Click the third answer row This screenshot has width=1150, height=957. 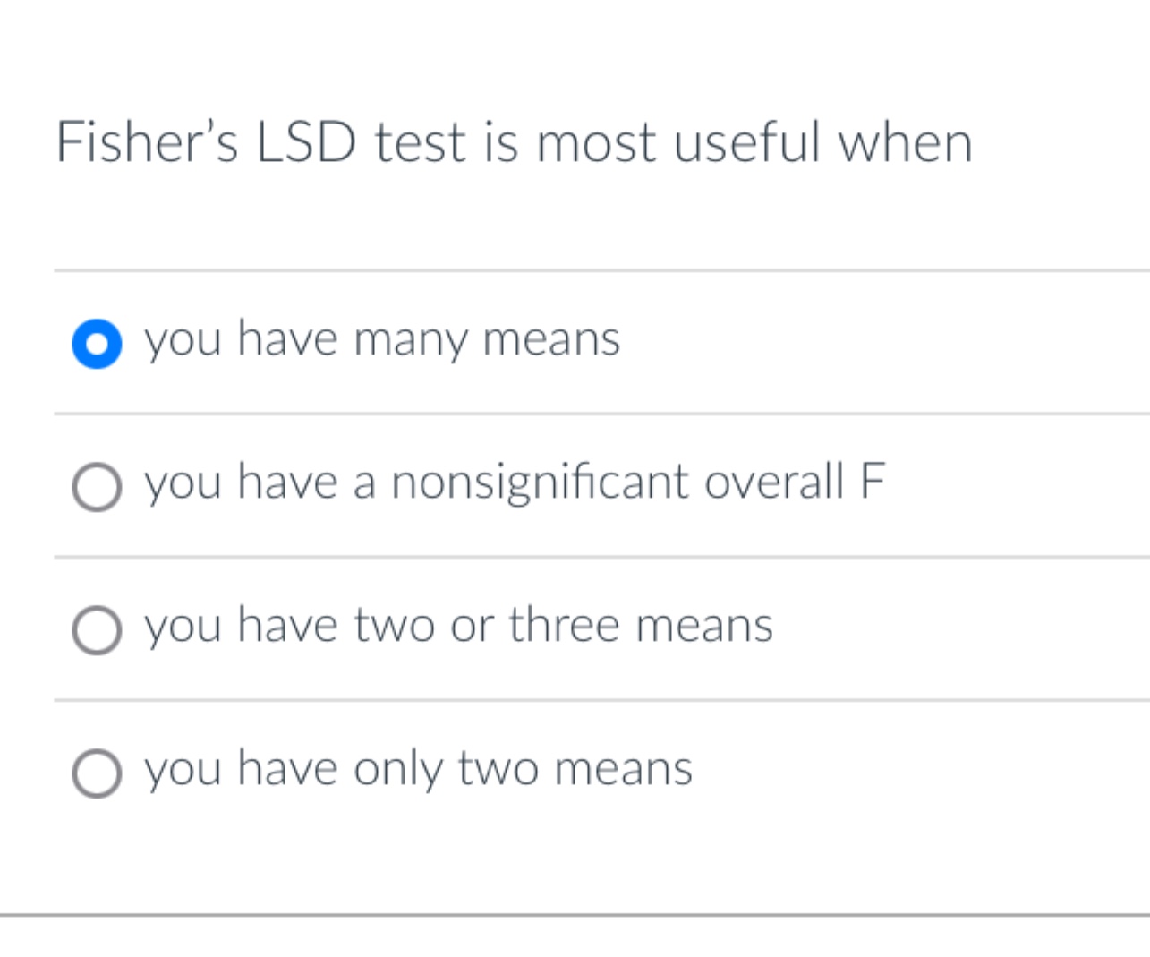click(x=573, y=628)
